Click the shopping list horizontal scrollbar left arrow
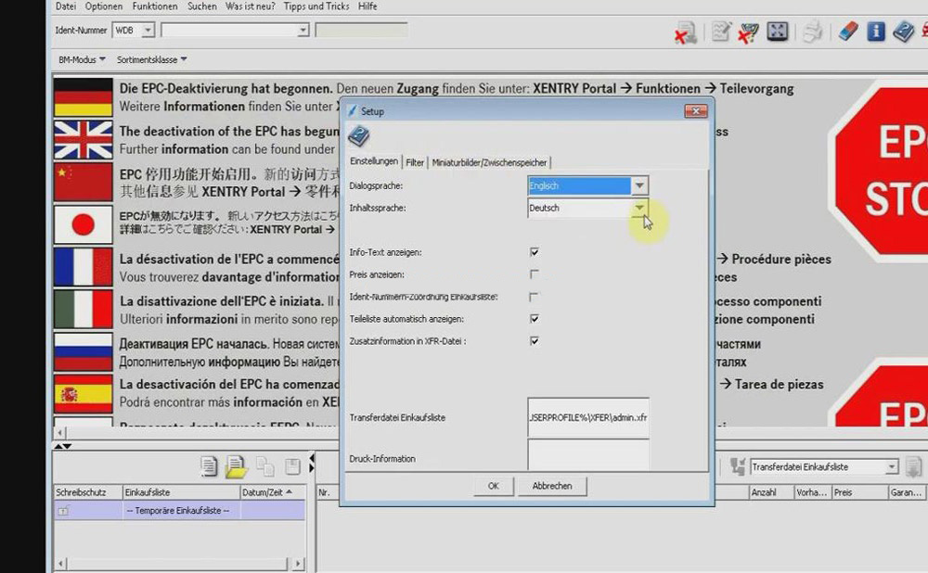 tap(61, 564)
